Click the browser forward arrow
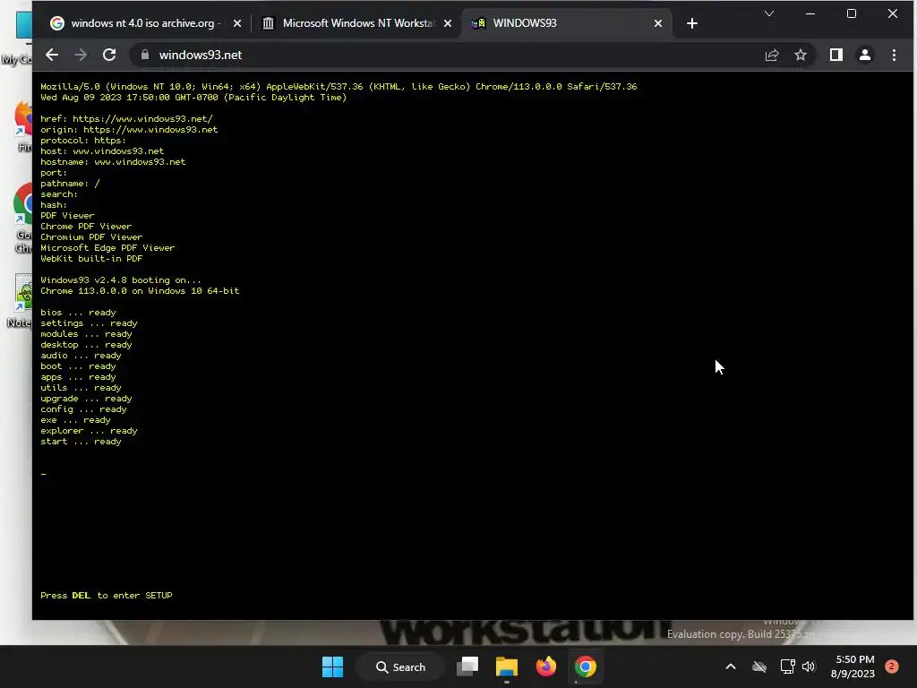Screen dimensions: 917x688 [x=81, y=55]
